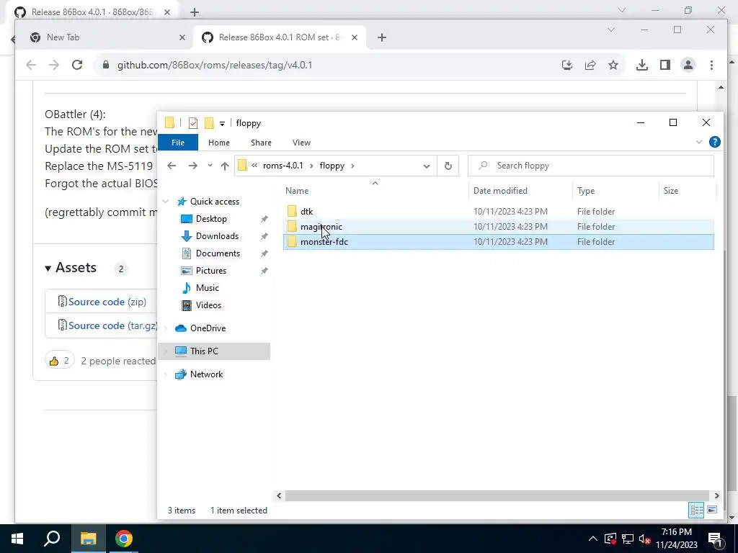Click install/save page icon in address bar

click(567, 65)
